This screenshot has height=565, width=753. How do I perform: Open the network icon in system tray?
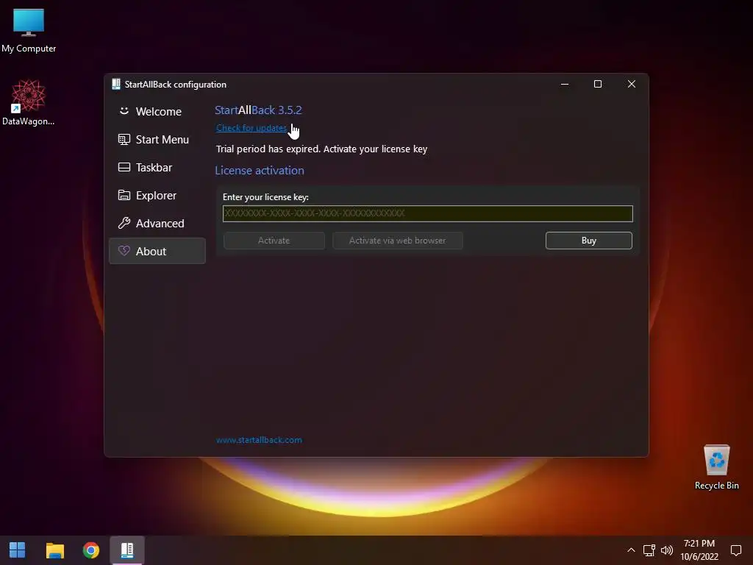(649, 550)
